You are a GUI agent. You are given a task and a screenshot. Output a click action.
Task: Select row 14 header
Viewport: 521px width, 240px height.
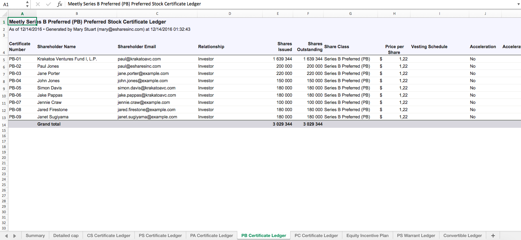pyautogui.click(x=4, y=125)
